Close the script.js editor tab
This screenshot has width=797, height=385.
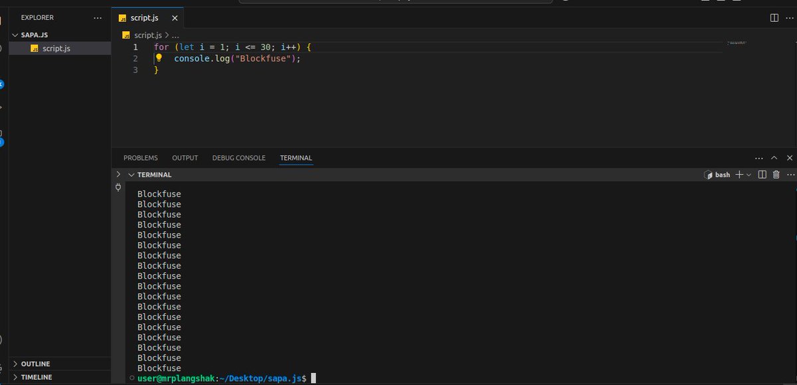175,18
